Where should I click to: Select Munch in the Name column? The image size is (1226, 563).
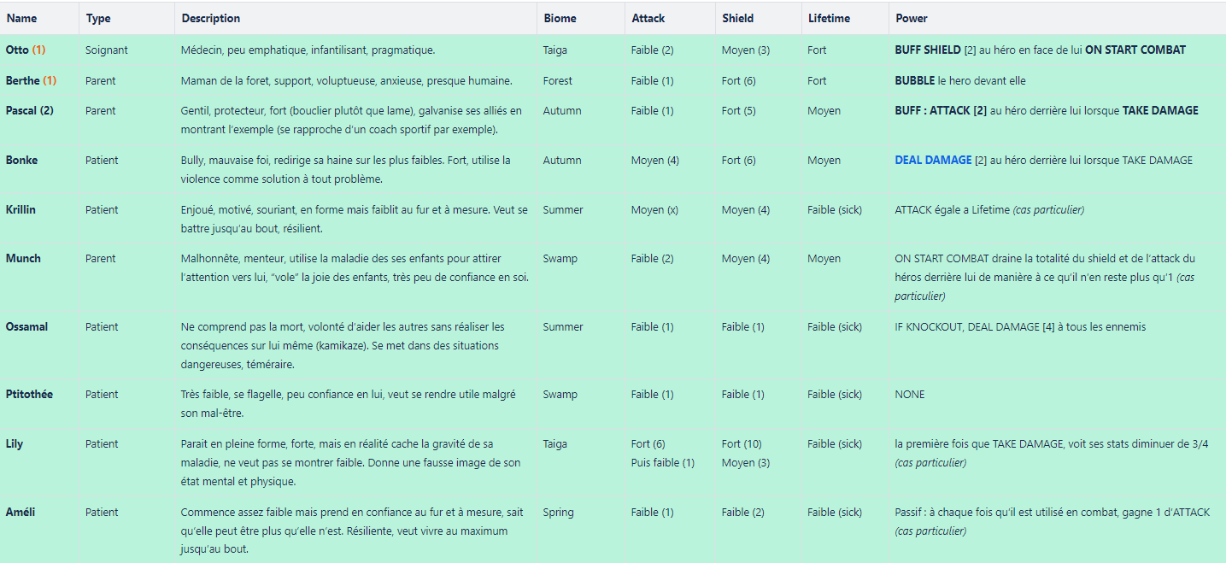(23, 258)
